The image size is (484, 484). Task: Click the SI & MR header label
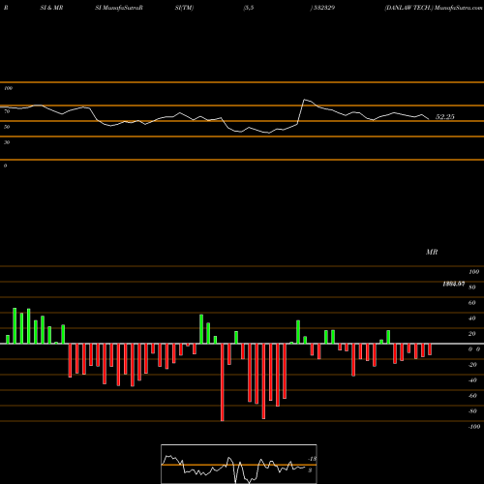[51, 8]
